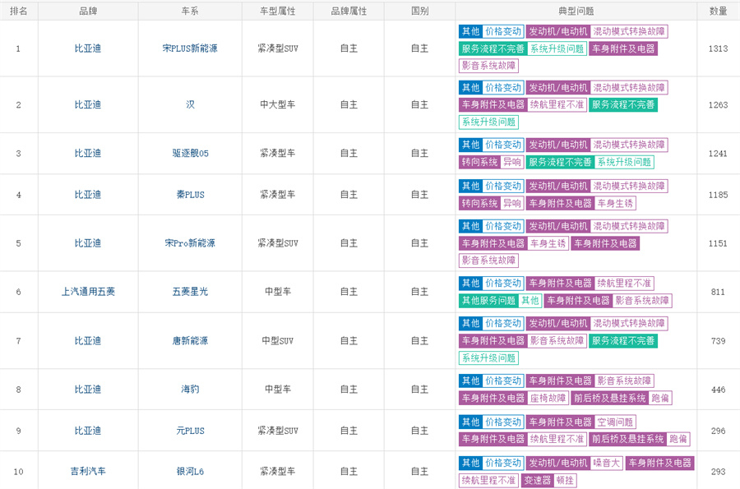
Task: Select 服务流程不完善 tag in 驱逐舰05 row
Action: coord(560,162)
